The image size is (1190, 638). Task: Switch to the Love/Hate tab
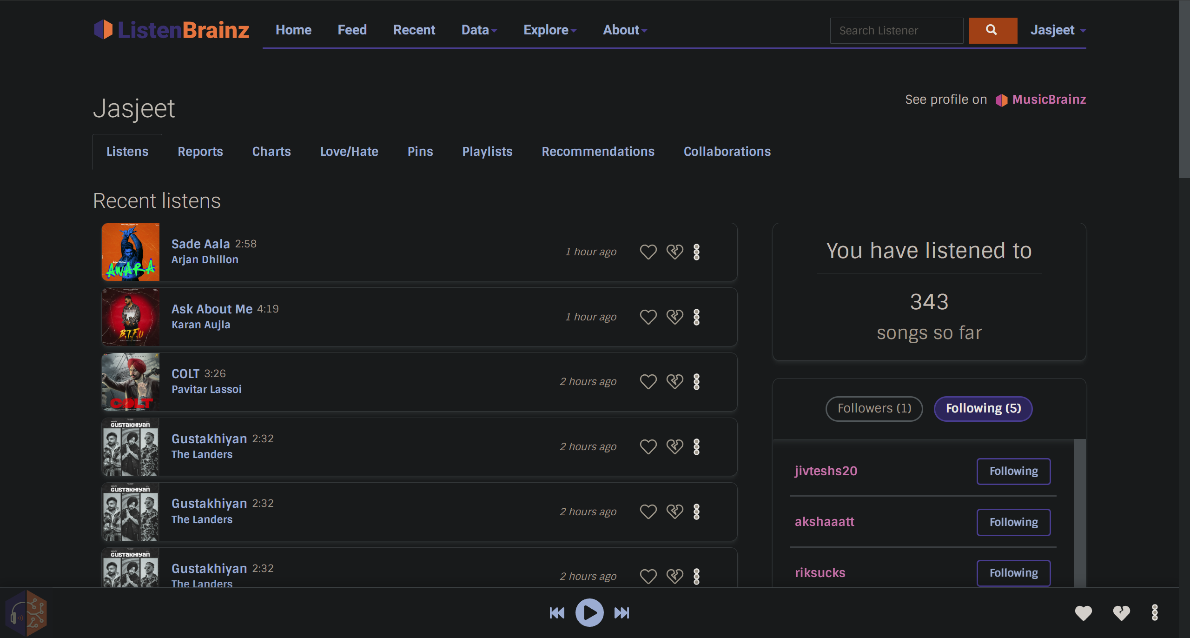(x=349, y=152)
